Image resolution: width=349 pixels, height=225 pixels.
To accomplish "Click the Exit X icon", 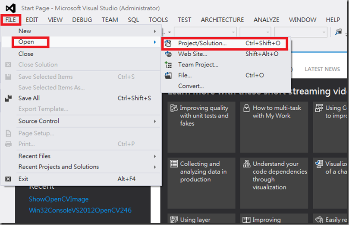I will coord(8,179).
